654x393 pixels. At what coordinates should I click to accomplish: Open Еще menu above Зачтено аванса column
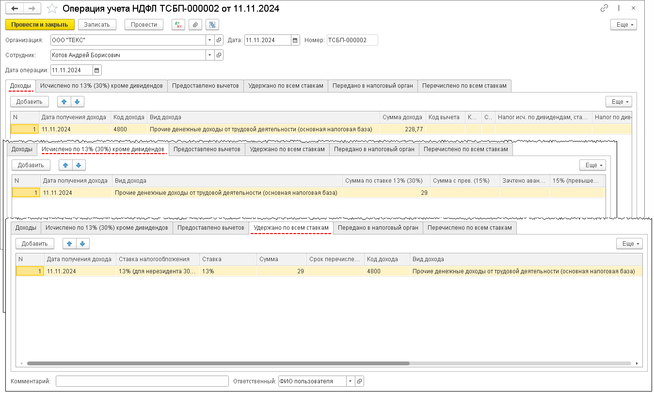click(x=593, y=165)
